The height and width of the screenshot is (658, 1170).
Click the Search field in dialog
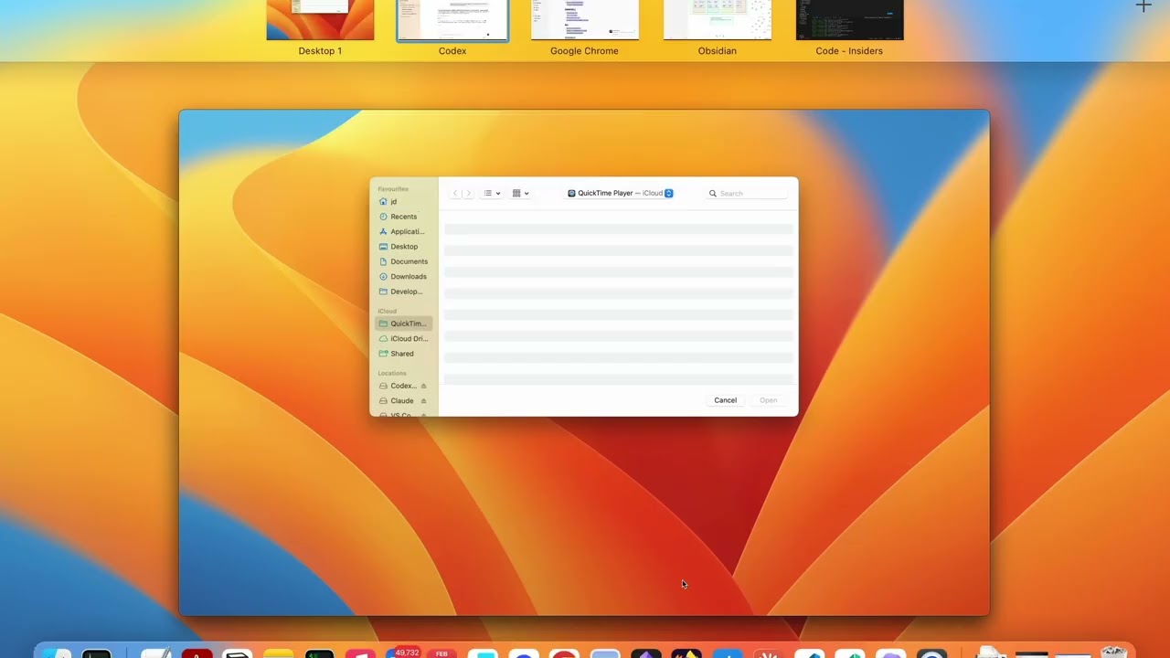tap(747, 193)
